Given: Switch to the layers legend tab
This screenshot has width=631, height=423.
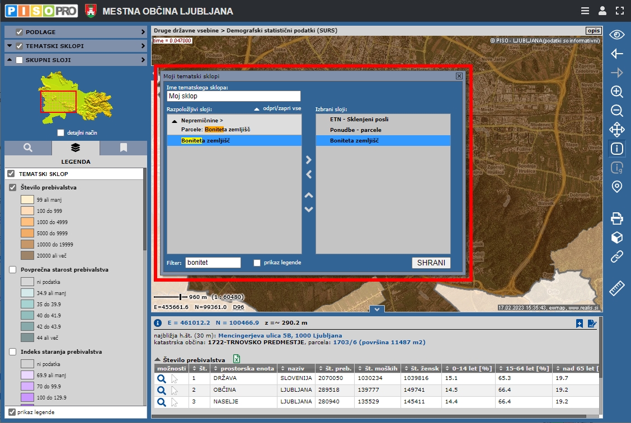Looking at the screenshot, I should point(76,148).
